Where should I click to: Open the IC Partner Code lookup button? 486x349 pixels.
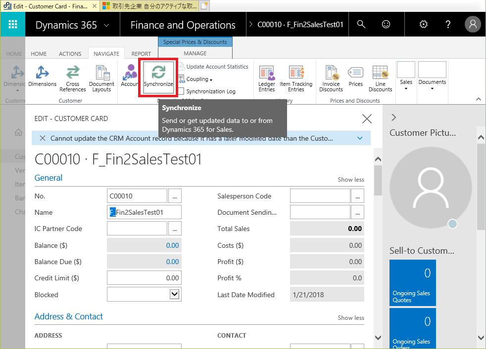[175, 229]
